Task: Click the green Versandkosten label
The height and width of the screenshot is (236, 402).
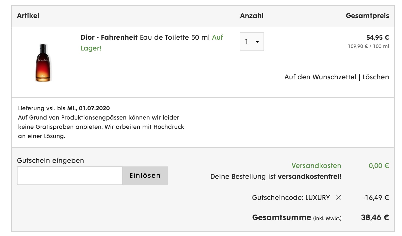Action: 316,166
